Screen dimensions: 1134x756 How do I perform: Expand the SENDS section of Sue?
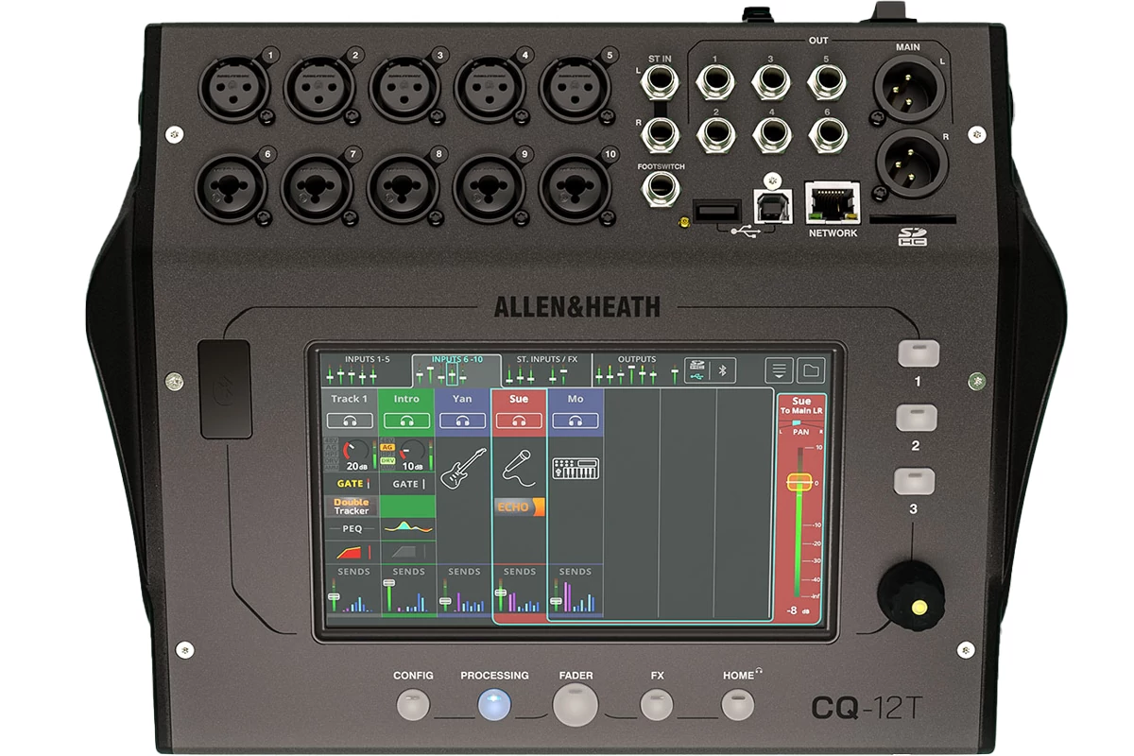(x=519, y=591)
